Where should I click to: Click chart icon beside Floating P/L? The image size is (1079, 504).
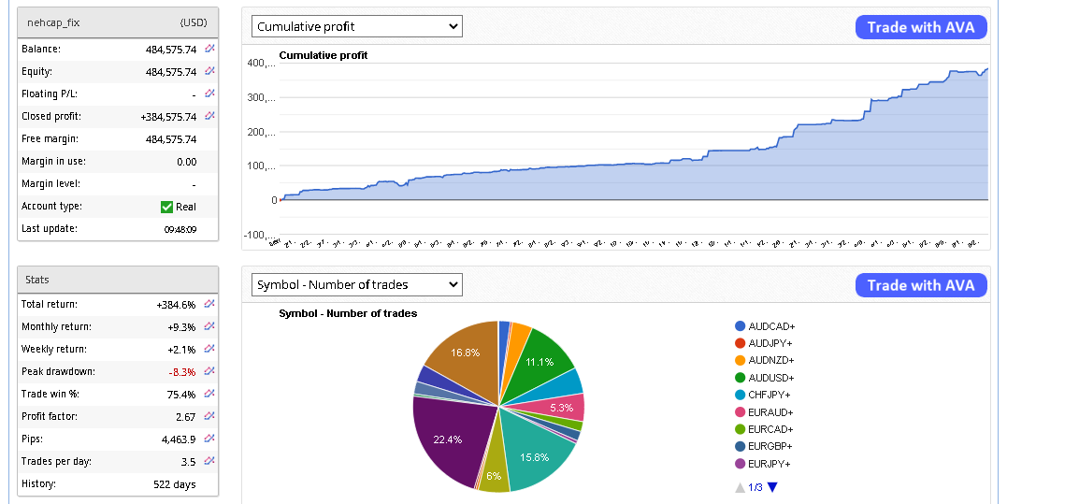(x=209, y=94)
